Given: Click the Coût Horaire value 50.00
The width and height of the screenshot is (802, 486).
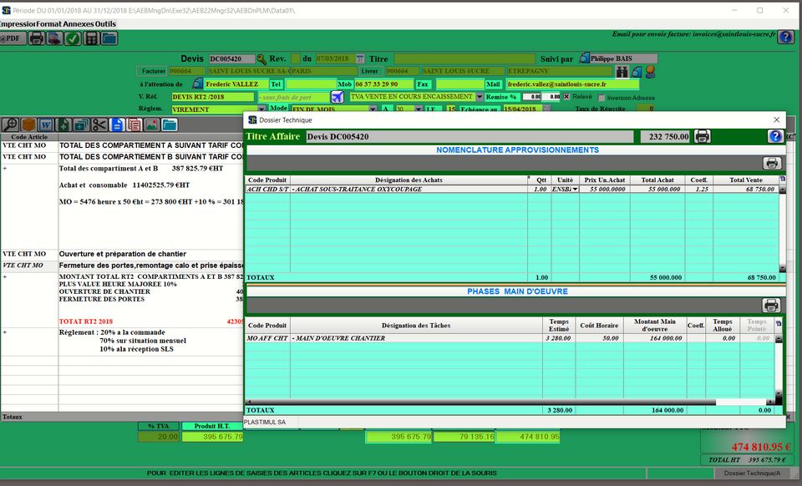Looking at the screenshot, I should coord(600,338).
